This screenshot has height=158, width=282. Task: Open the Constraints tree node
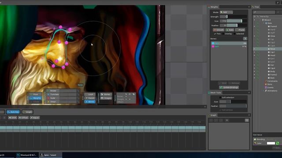click(271, 81)
